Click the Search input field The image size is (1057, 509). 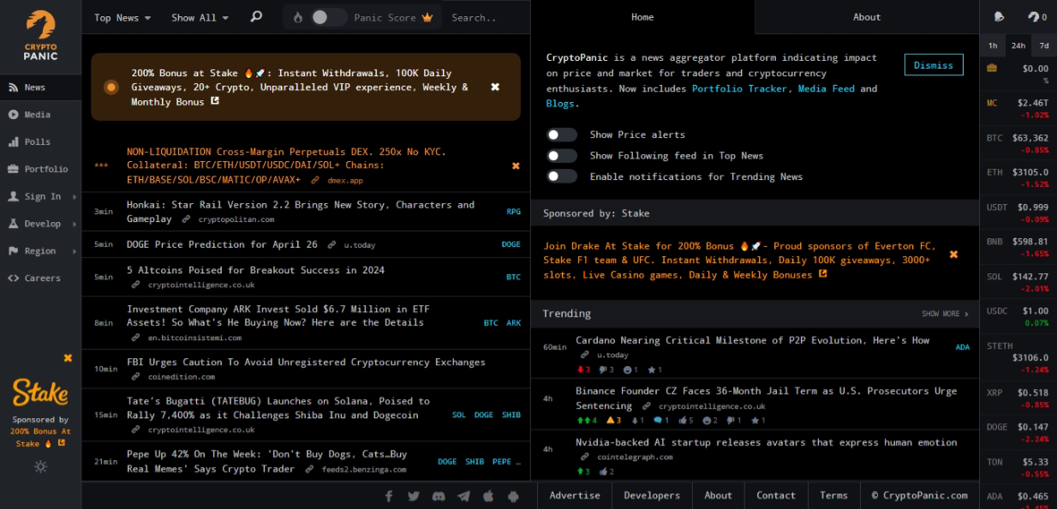click(x=485, y=17)
